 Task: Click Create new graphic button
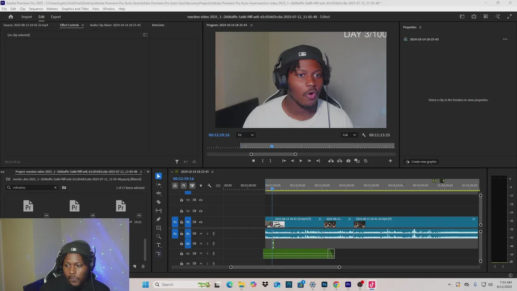tap(421, 162)
